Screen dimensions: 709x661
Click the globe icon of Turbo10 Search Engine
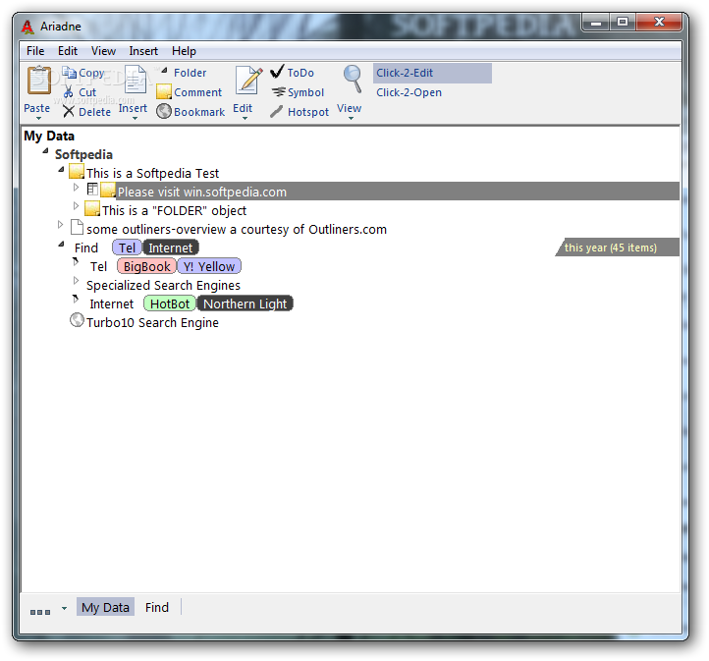click(77, 320)
